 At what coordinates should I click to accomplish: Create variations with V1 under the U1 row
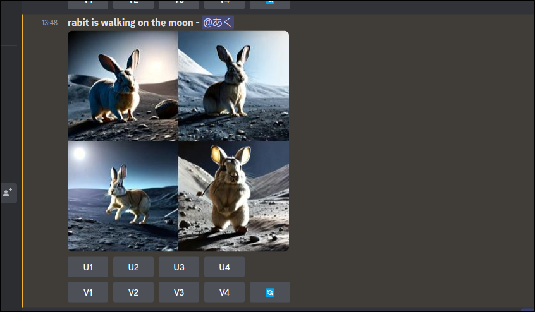click(x=88, y=292)
